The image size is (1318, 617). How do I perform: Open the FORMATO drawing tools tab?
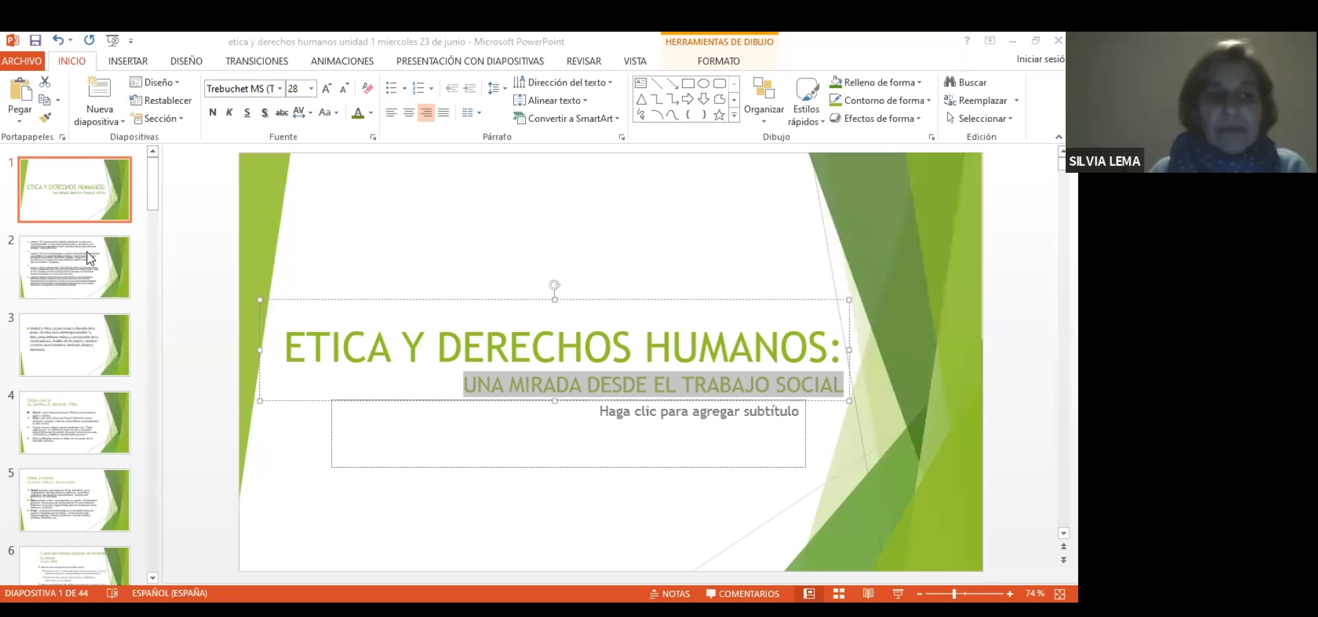[x=719, y=61]
